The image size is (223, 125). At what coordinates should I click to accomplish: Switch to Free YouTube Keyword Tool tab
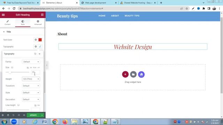click(21, 3)
